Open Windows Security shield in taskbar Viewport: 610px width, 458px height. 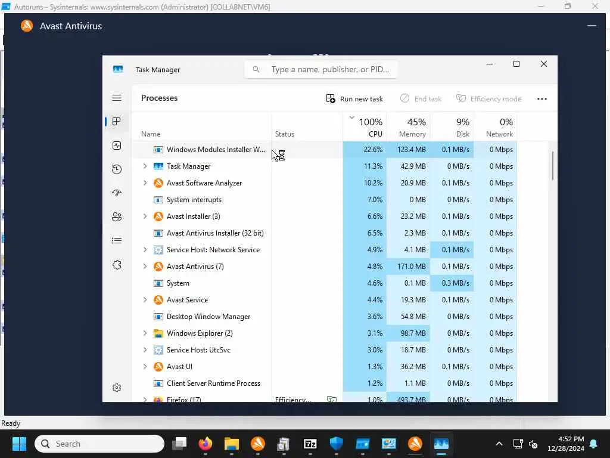click(x=336, y=444)
